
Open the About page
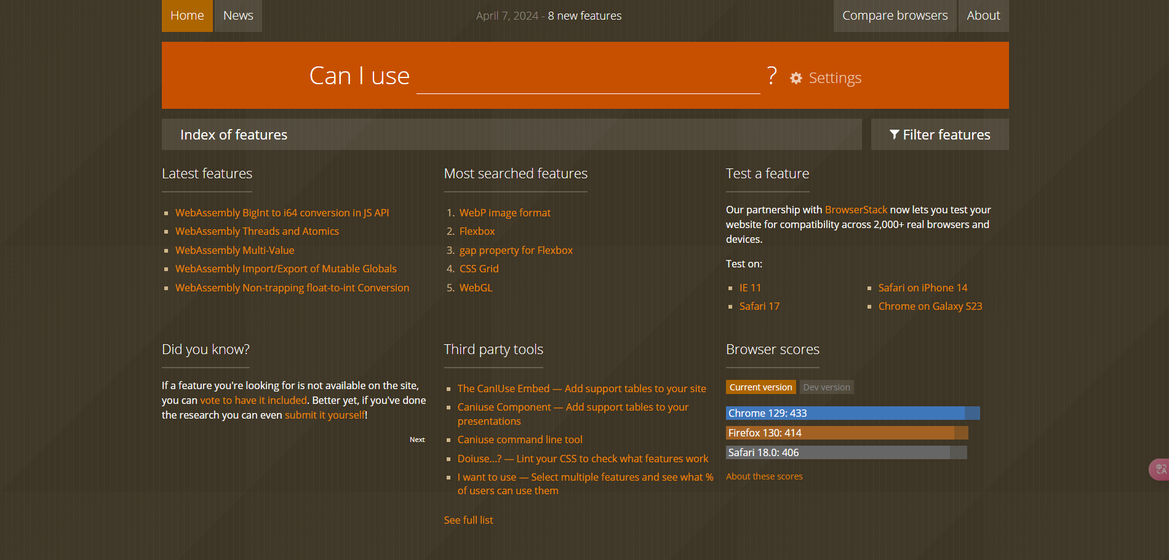click(x=983, y=15)
